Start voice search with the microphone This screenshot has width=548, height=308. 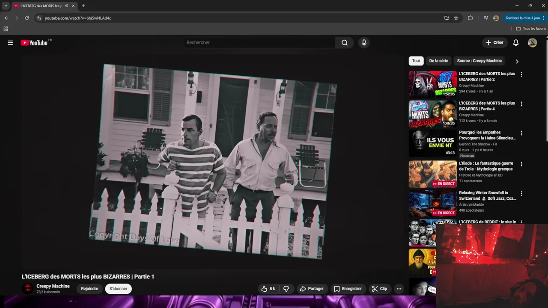click(x=364, y=43)
